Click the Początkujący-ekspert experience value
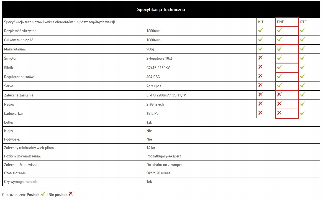323x199 pixels. pyautogui.click(x=164, y=156)
